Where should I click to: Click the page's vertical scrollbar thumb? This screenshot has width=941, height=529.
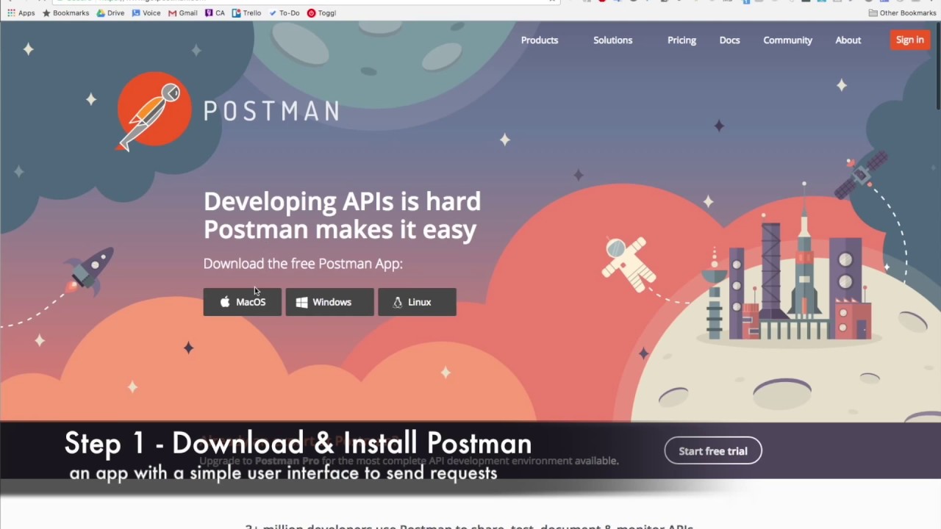click(937, 66)
